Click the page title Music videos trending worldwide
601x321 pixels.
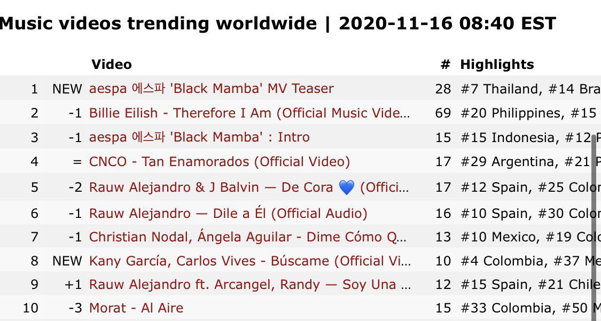point(158,24)
